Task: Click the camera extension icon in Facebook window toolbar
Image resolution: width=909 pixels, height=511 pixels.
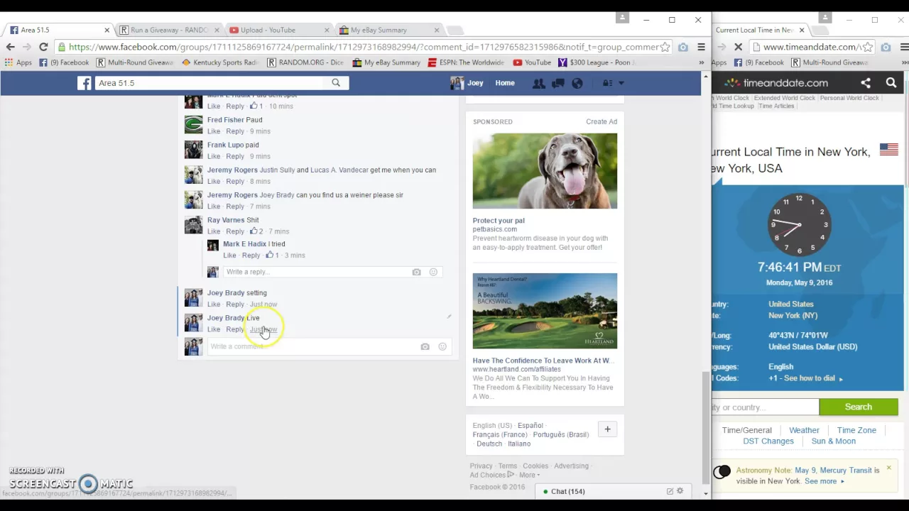Action: 682,47
